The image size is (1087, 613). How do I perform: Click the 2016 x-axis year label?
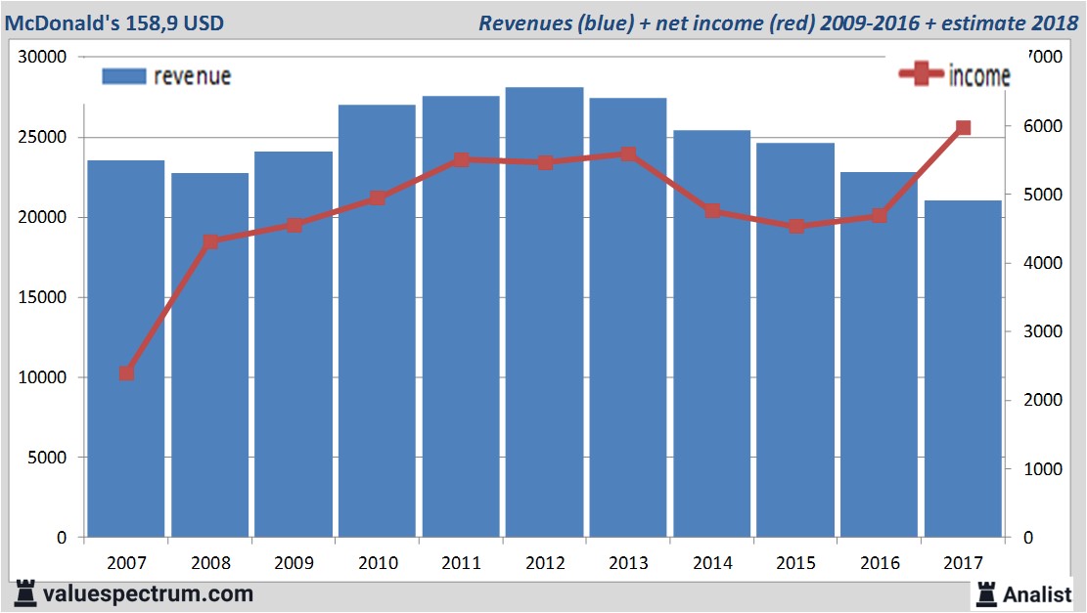pyautogui.click(x=880, y=562)
